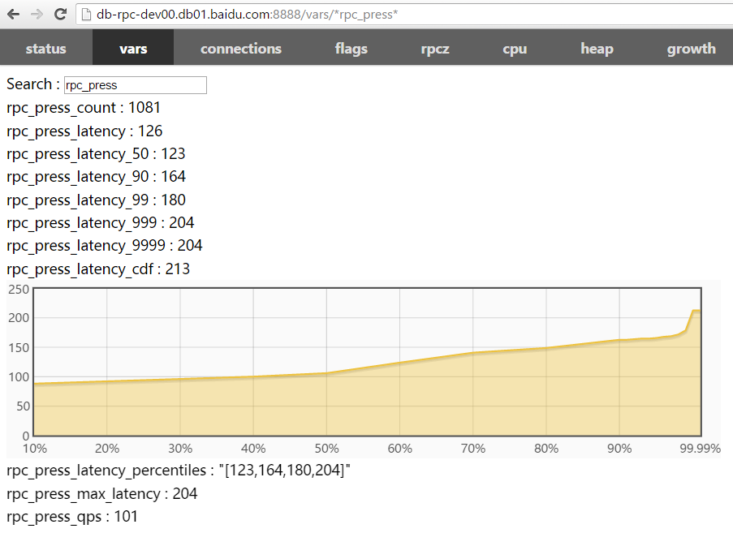Click the page icon in address bar

(86, 15)
